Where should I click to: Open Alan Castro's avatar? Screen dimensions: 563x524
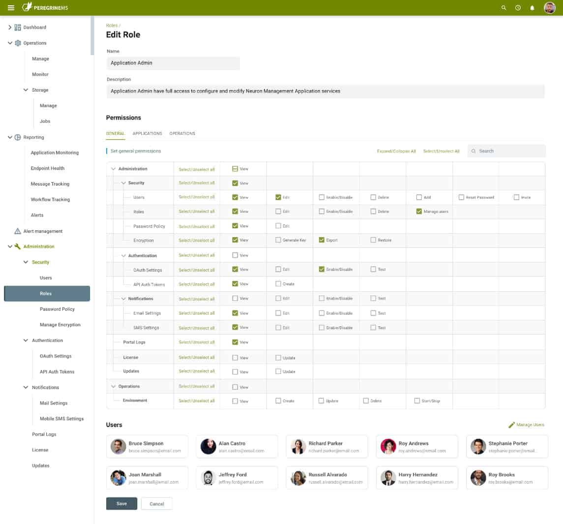click(x=208, y=446)
